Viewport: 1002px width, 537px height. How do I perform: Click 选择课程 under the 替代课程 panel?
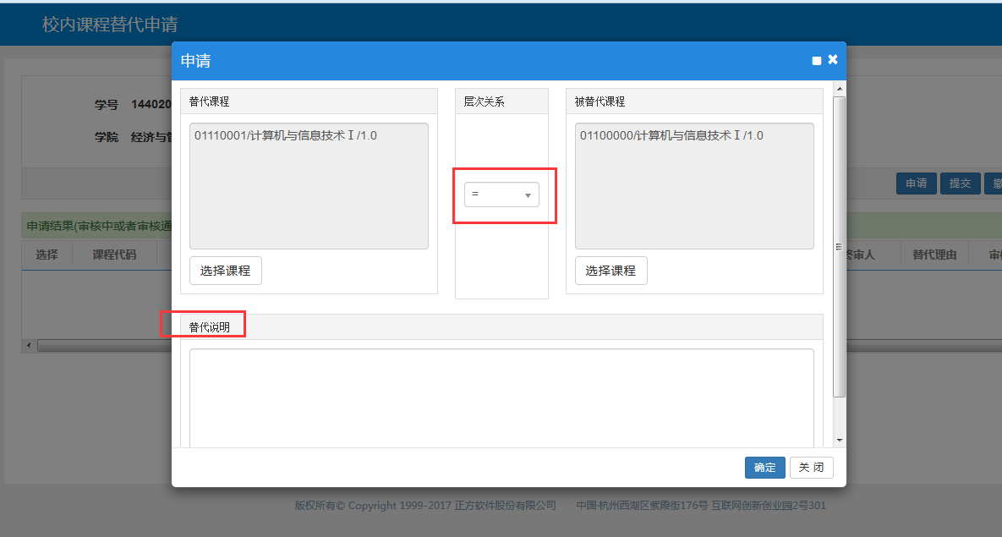click(225, 271)
